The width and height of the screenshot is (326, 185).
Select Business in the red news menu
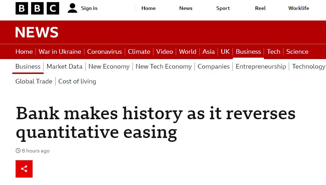[x=248, y=52]
